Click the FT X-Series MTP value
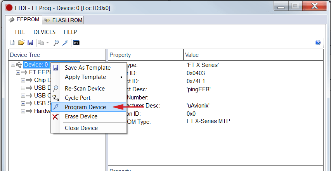This screenshot has width=331, height=171. (208, 121)
